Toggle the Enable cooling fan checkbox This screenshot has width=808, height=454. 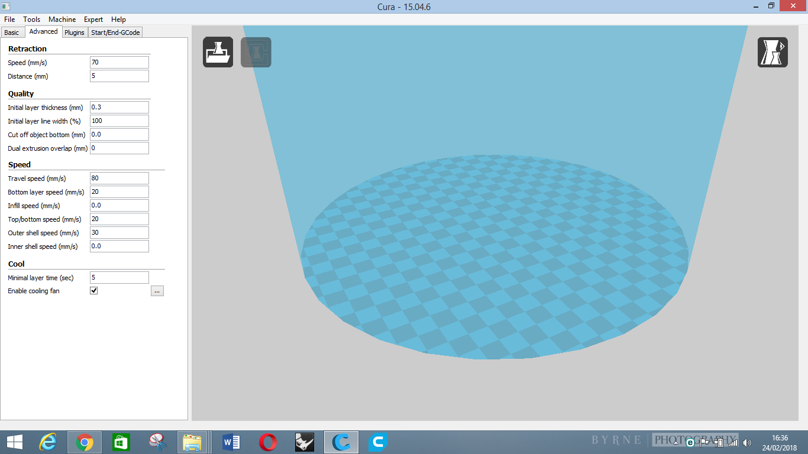[x=94, y=291]
